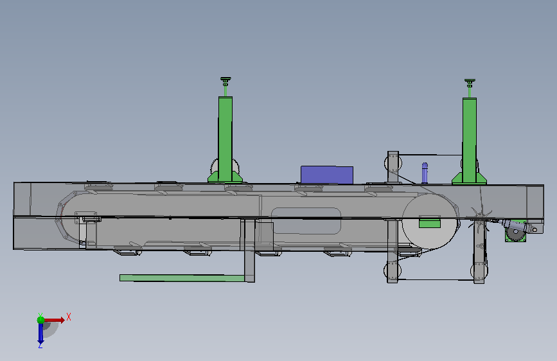Click the upper gray post with pulley
The height and width of the screenshot is (361, 557).
pyautogui.click(x=393, y=167)
